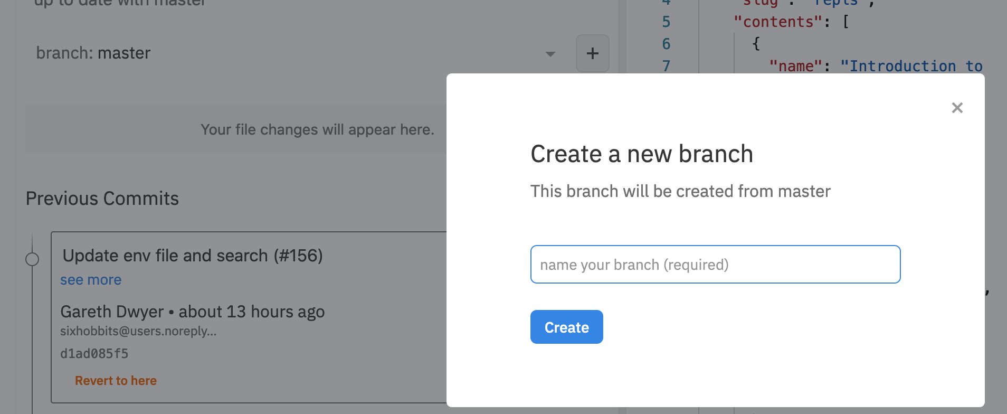The image size is (1007, 414).
Task: Click the "name" key in the editor
Action: [x=796, y=66]
